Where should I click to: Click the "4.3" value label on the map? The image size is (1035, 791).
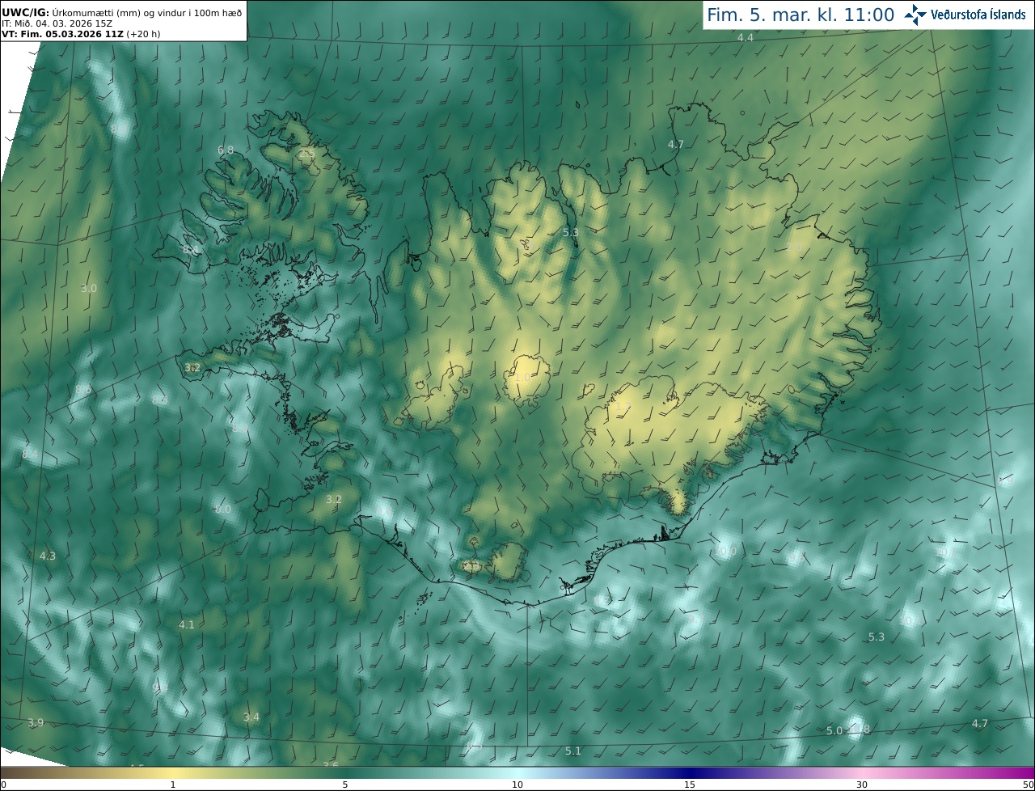pos(48,556)
